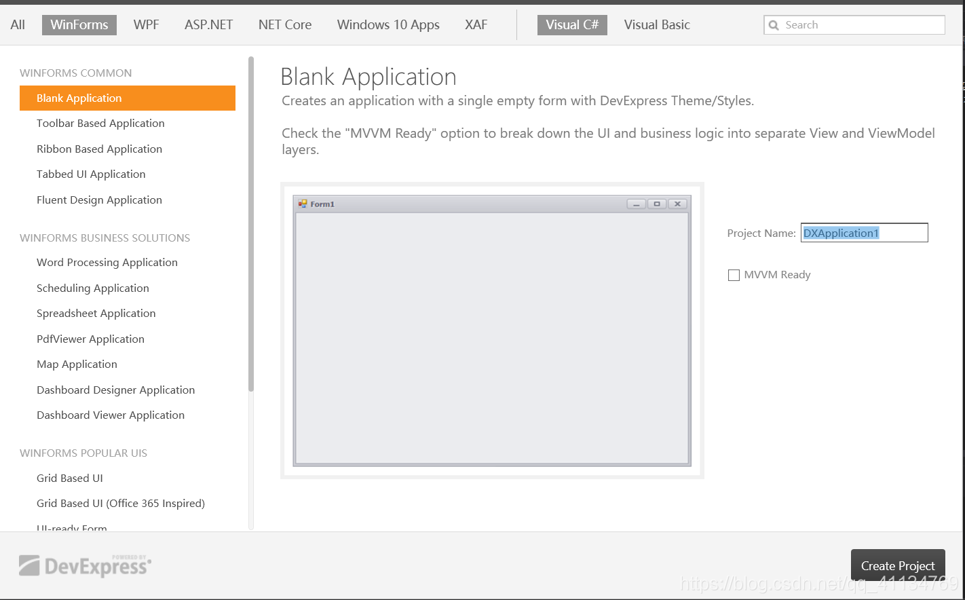Click the WINFORMS POPULAR UIS header

[x=83, y=453]
